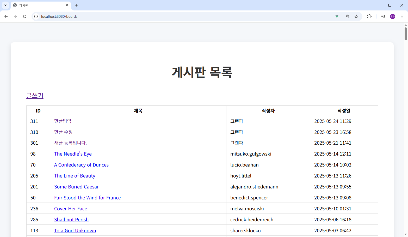The width and height of the screenshot is (408, 237).
Task: Open the 한글입력 post
Action: (63, 121)
